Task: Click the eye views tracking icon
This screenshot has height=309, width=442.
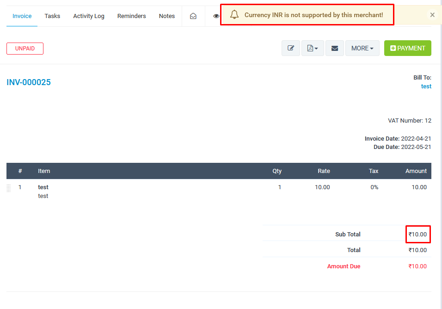Action: (x=215, y=16)
